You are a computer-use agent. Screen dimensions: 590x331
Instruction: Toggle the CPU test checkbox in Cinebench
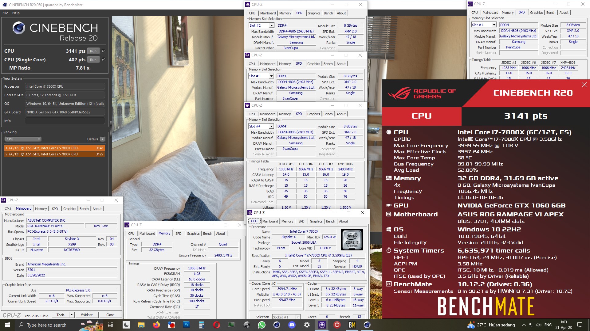tap(104, 51)
